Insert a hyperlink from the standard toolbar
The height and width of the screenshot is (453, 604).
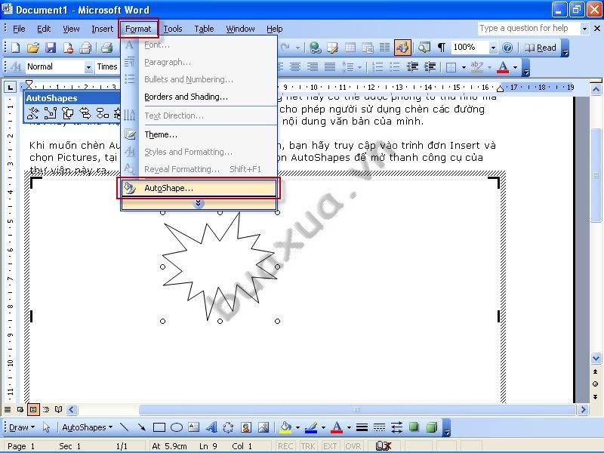[316, 48]
